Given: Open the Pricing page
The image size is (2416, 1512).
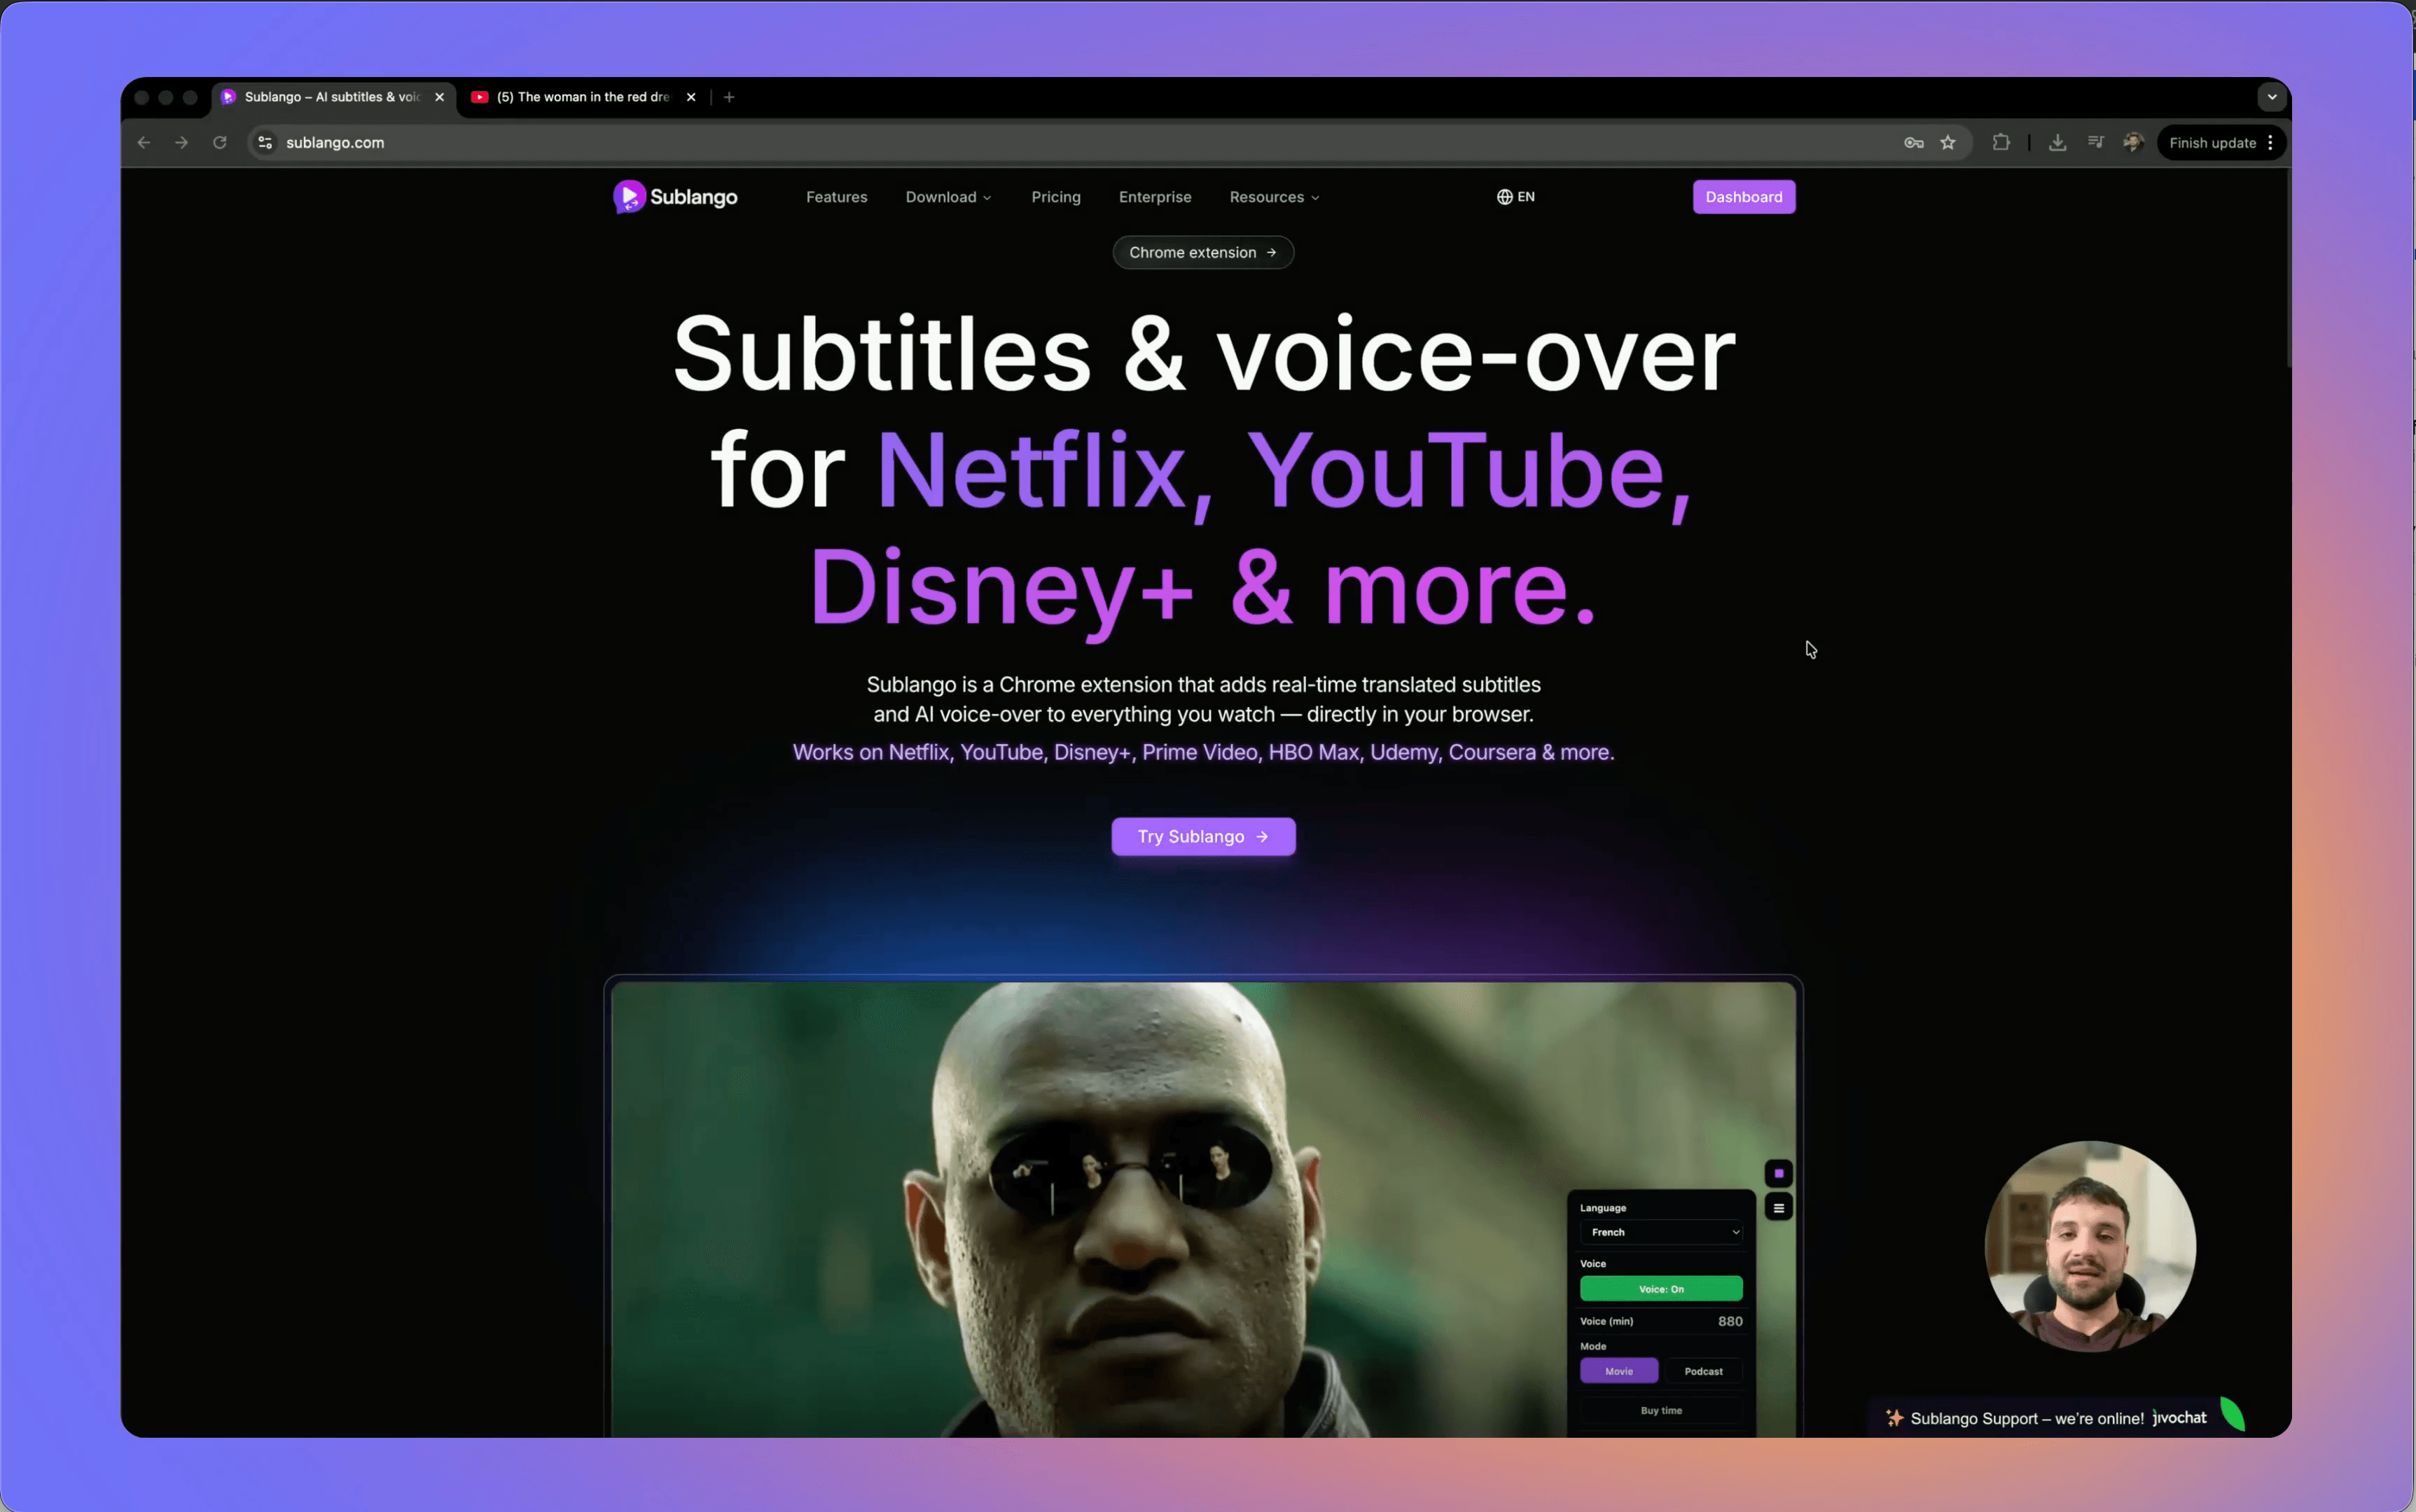Looking at the screenshot, I should pyautogui.click(x=1055, y=197).
